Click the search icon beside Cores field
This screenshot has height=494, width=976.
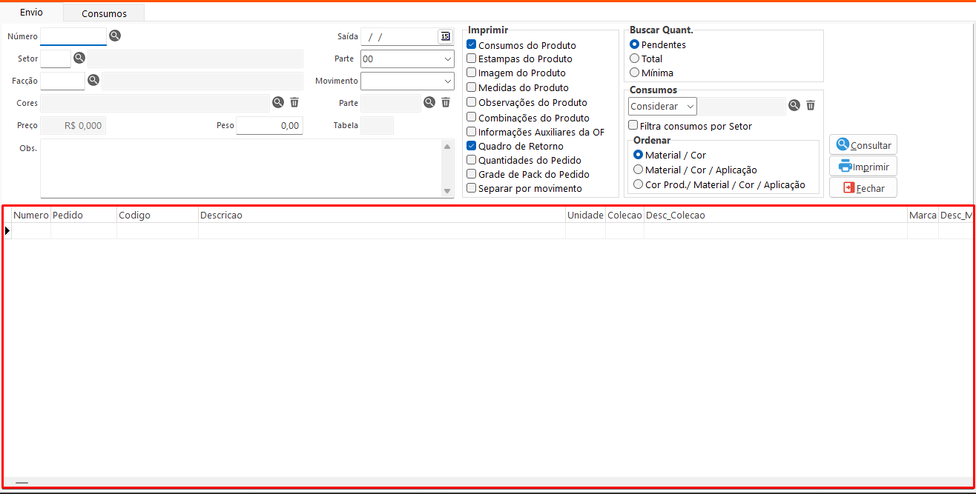(278, 102)
